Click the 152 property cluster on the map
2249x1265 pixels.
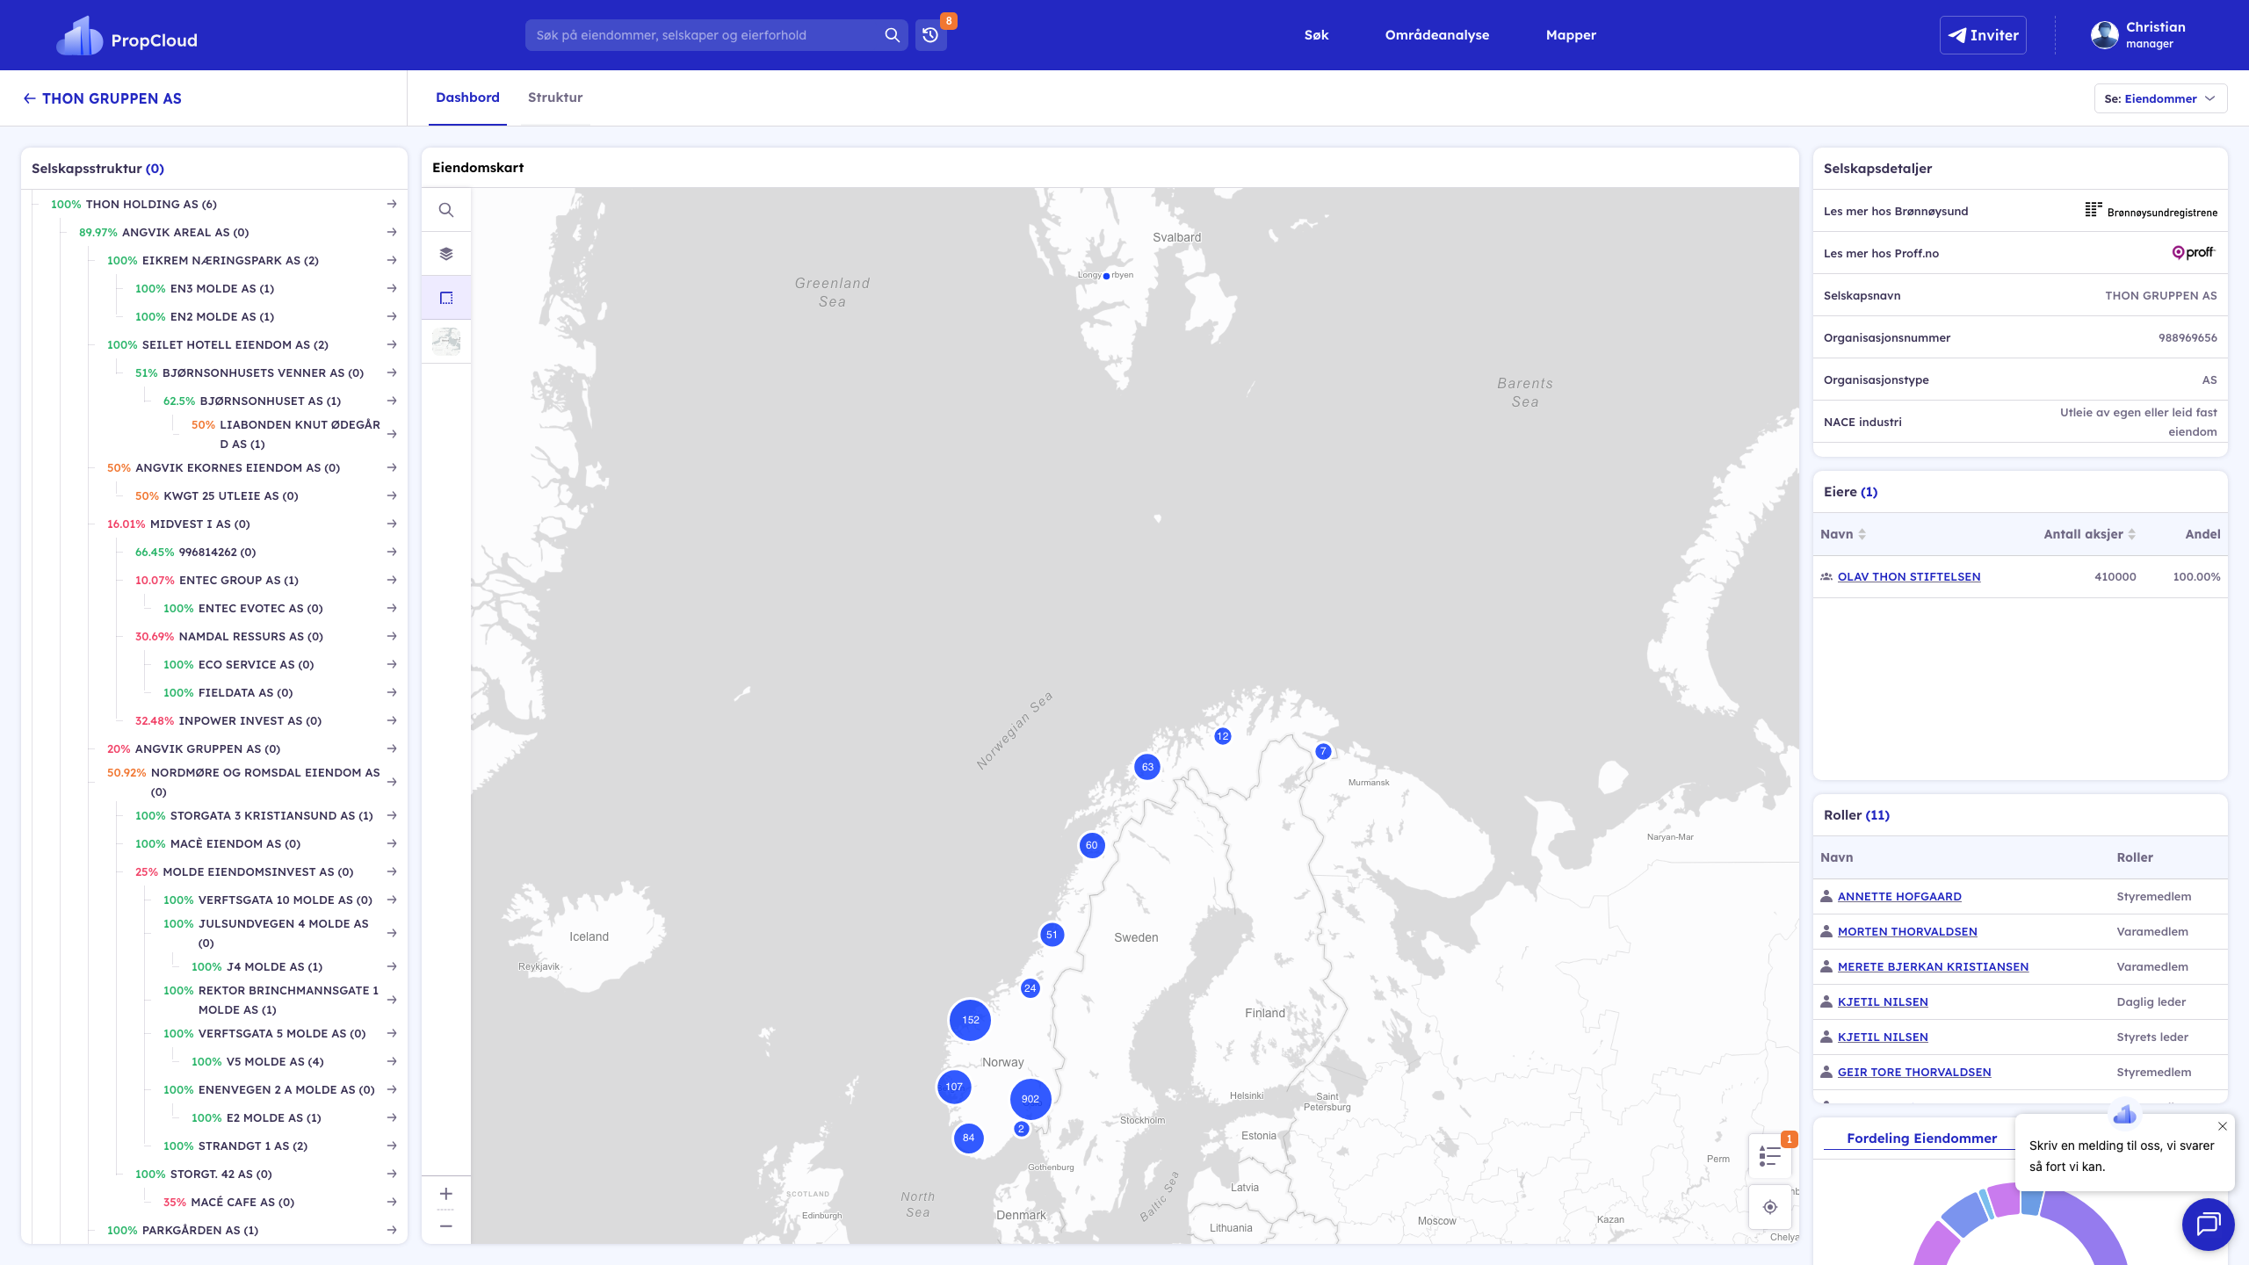pyautogui.click(x=970, y=1020)
